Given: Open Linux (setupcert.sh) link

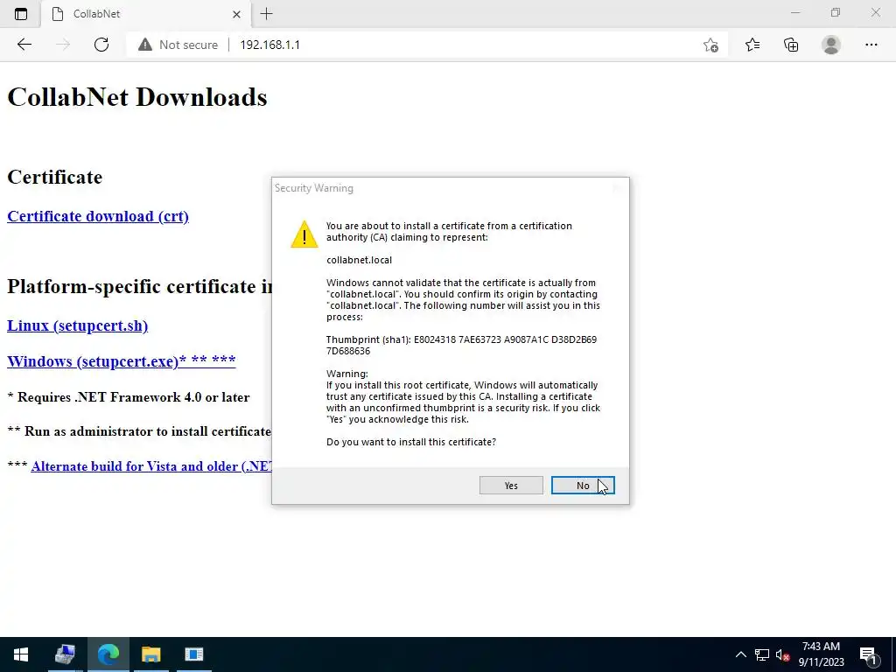Looking at the screenshot, I should click(77, 325).
